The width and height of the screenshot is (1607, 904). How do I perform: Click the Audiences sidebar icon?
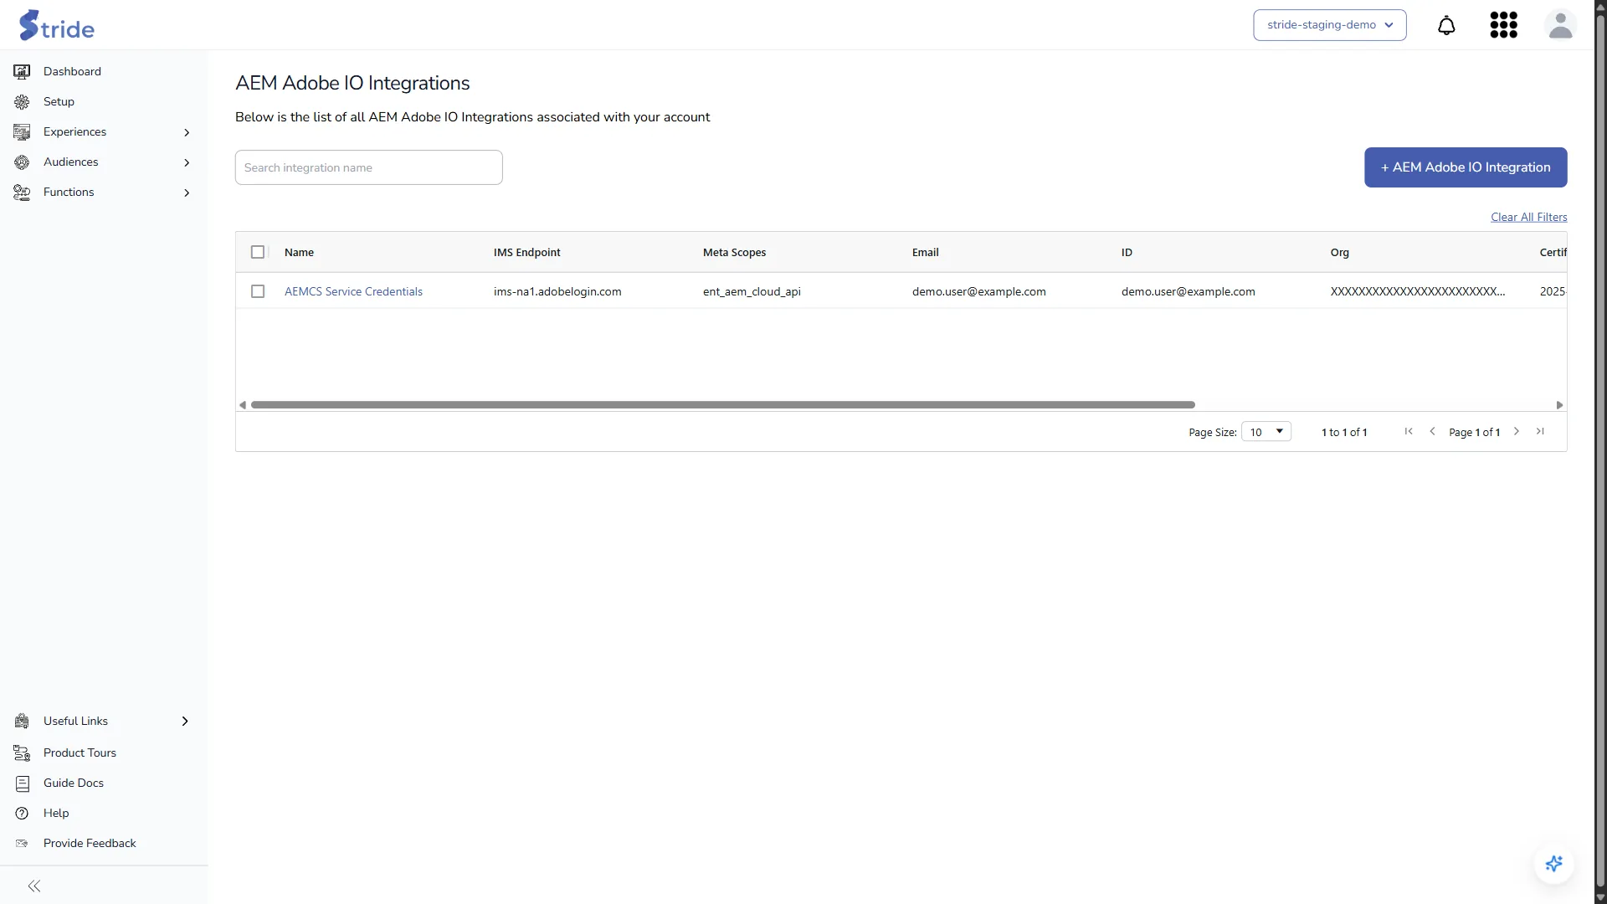point(22,162)
